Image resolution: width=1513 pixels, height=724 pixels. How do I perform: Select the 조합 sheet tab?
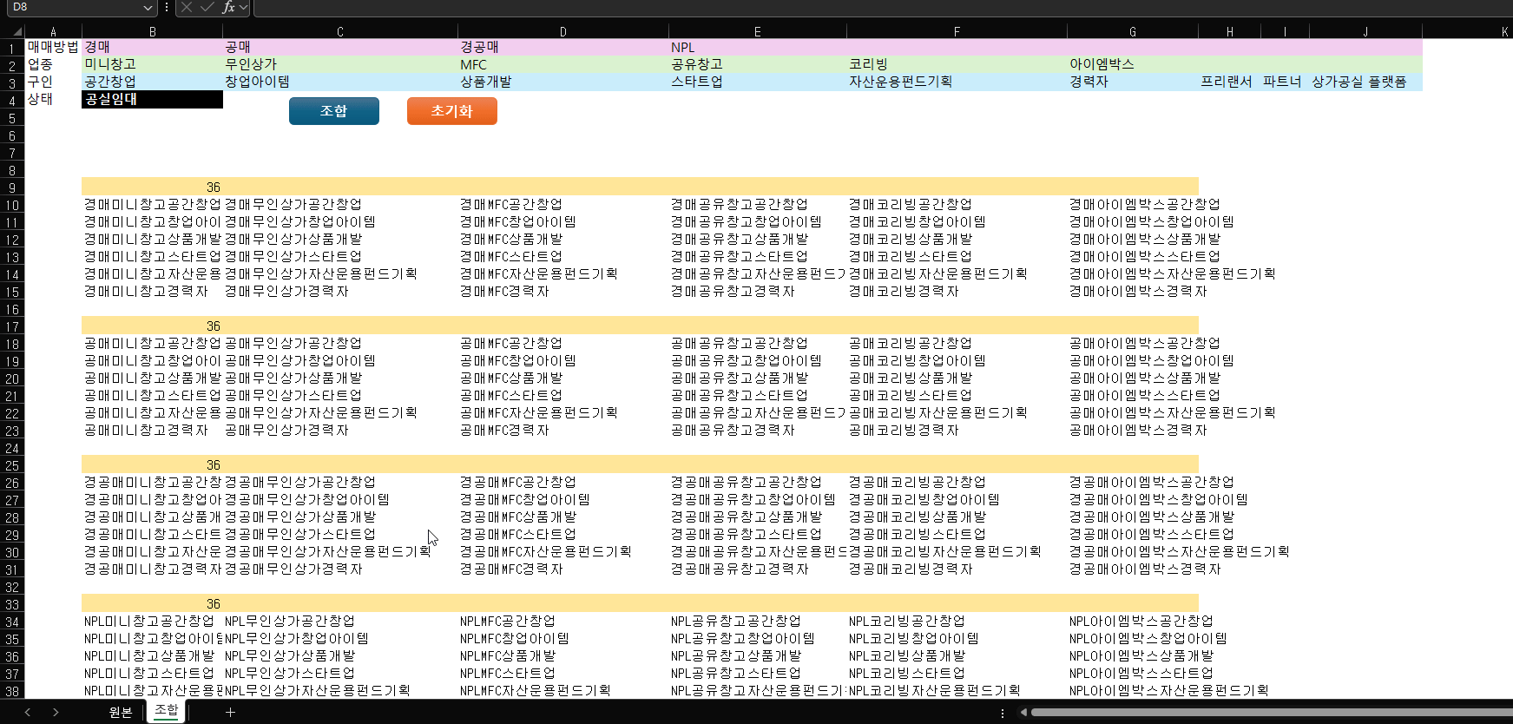coord(166,710)
